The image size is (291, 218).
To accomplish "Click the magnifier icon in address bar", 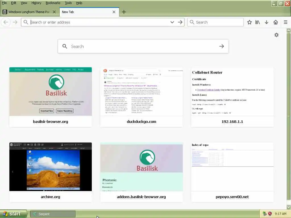I will [26, 22].
